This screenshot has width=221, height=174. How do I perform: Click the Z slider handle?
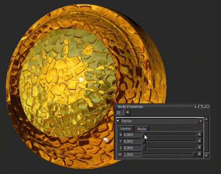(x=144, y=148)
